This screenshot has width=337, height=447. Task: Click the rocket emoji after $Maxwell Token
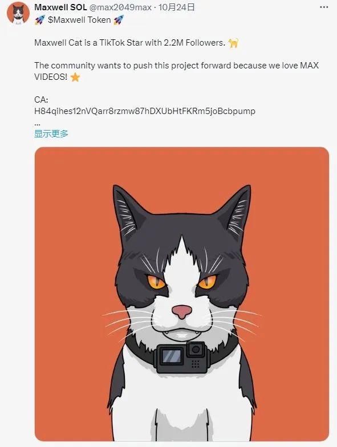pos(119,20)
